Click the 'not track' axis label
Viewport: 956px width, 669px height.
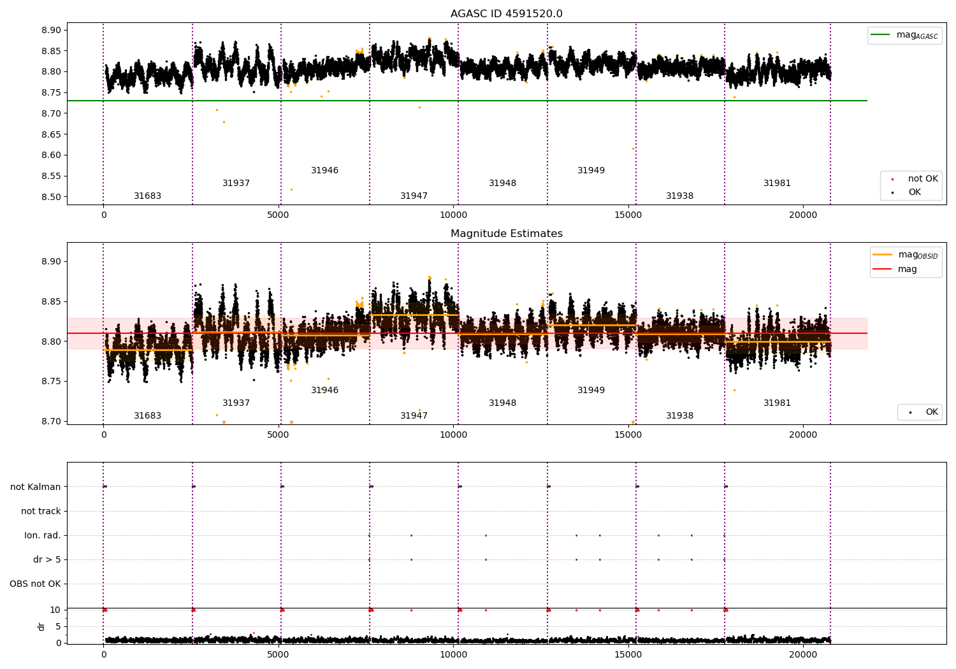41,511
